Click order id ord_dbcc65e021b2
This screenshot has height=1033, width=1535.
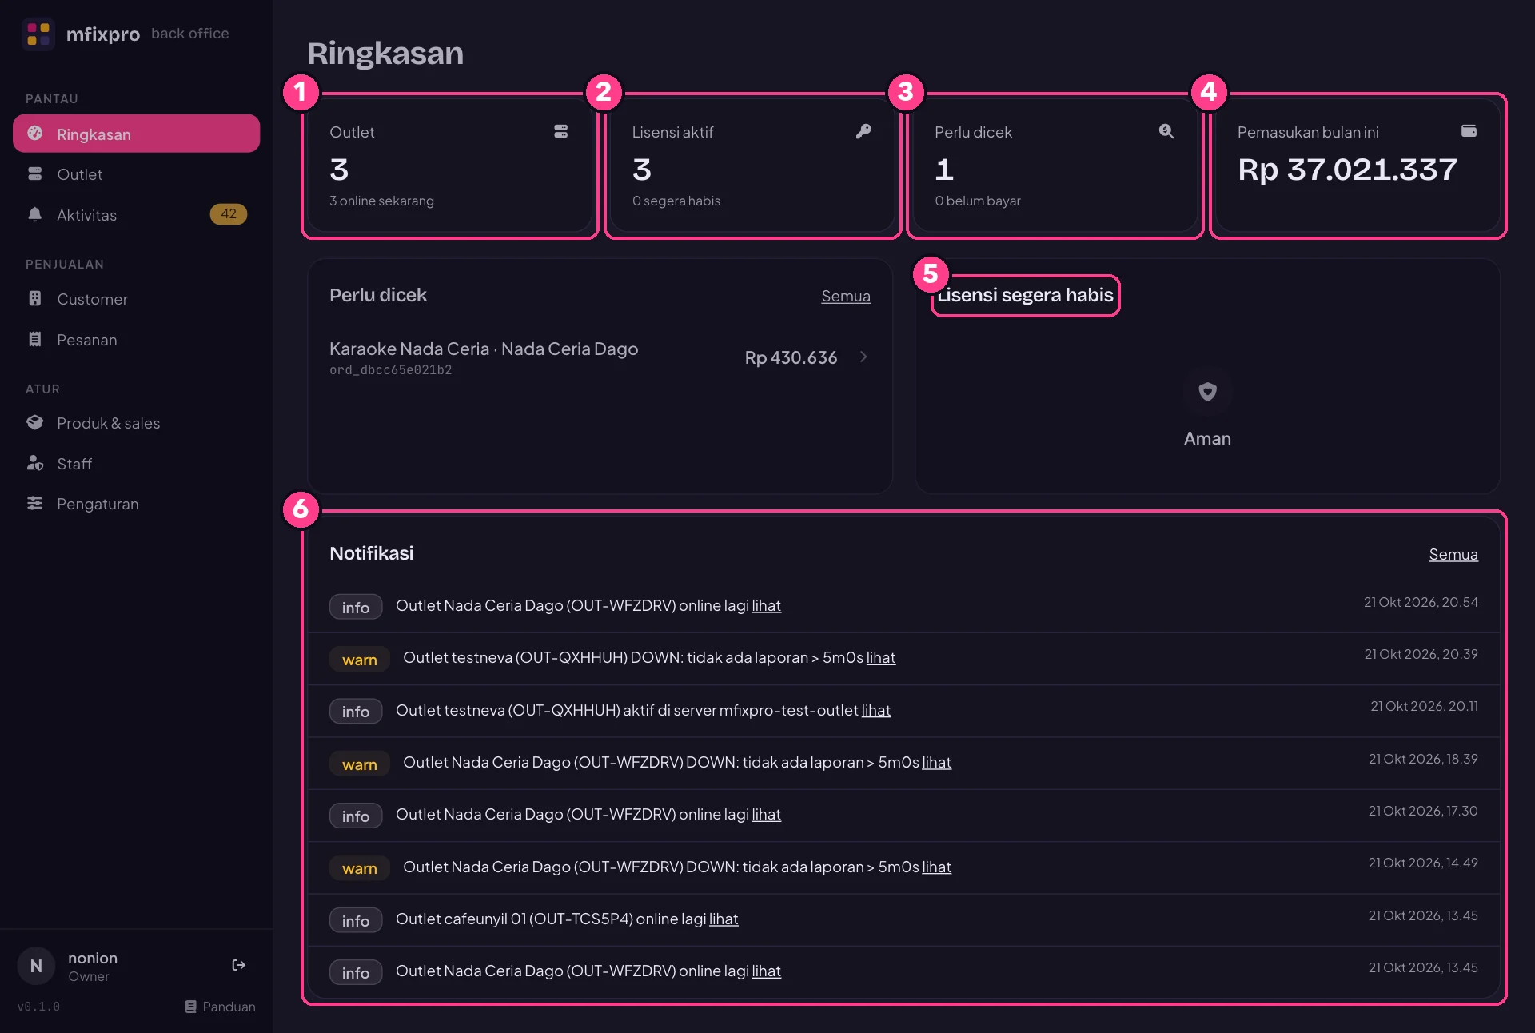[391, 370]
